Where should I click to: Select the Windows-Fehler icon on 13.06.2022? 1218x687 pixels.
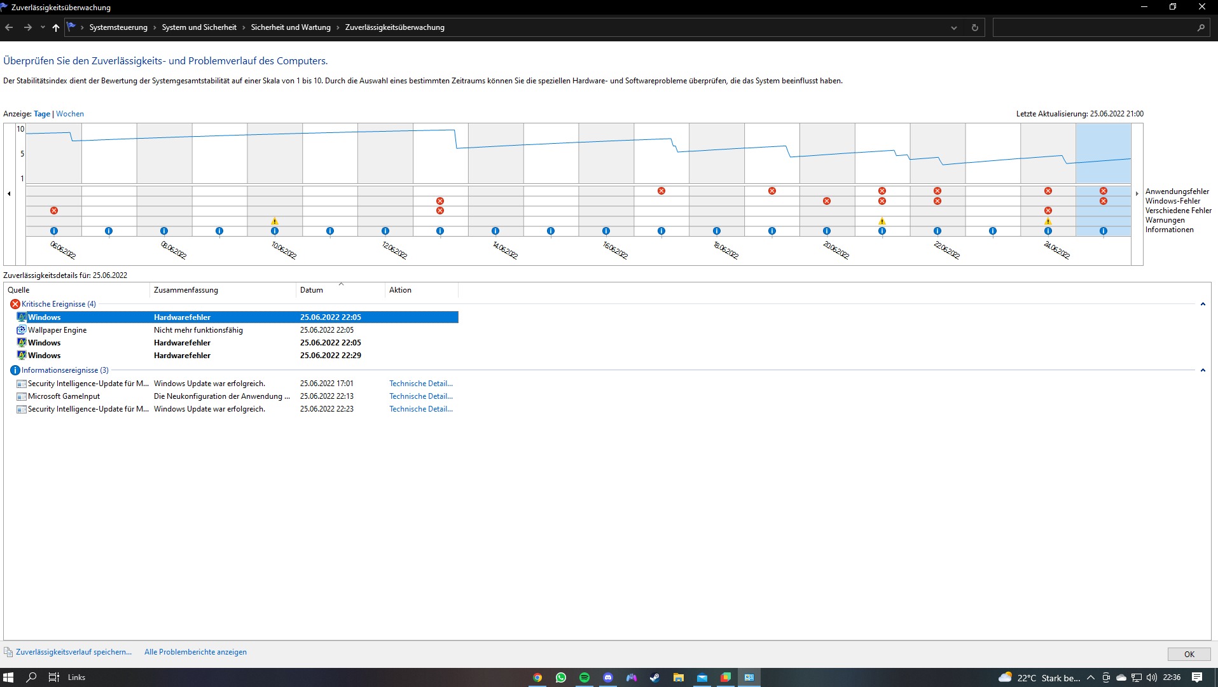pos(440,201)
